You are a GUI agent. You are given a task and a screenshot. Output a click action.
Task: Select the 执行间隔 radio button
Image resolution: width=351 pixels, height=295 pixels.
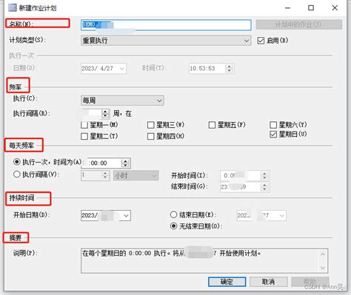(16, 174)
